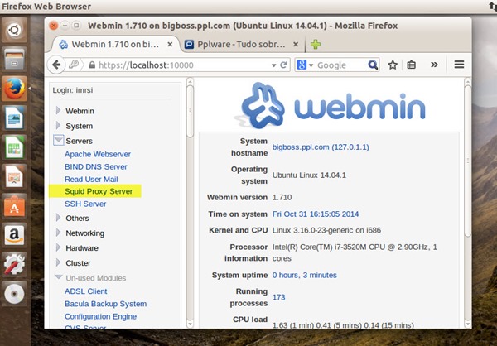Open System Settings launcher icon
Screen dimensions: 497x346
click(x=14, y=264)
